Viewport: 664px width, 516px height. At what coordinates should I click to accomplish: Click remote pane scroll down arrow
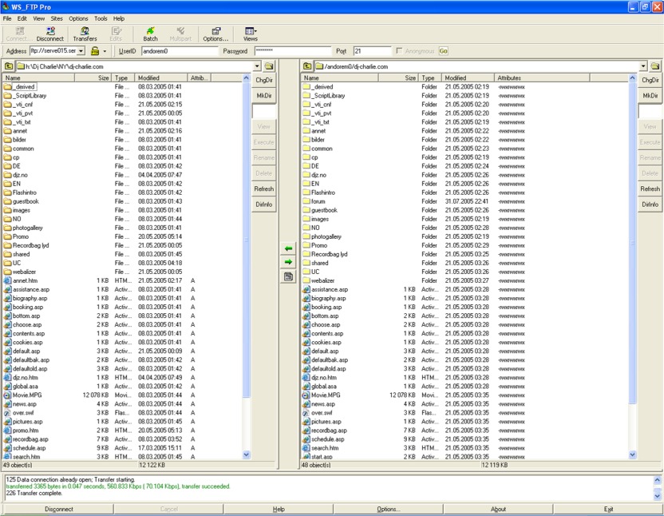(632, 455)
